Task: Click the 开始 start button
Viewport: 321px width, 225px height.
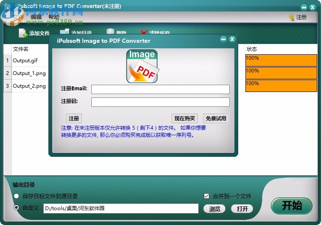Action: 292,206
